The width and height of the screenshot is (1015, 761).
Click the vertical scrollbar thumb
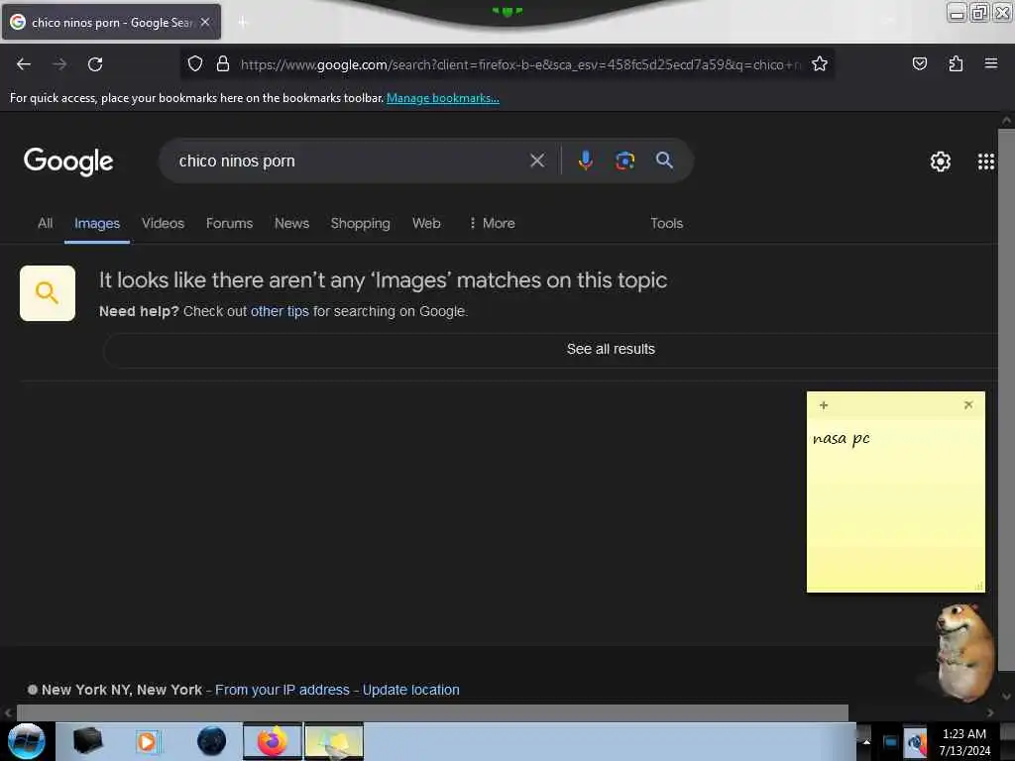pyautogui.click(x=1006, y=400)
